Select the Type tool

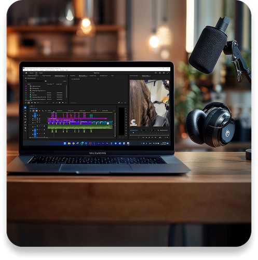tap(25, 131)
